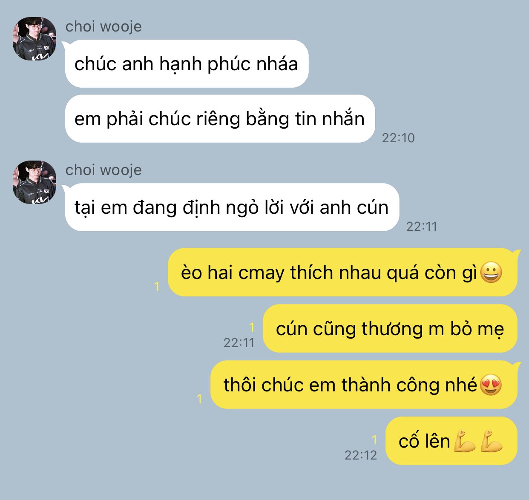Open the top choi wooje profile avatar

point(34,39)
